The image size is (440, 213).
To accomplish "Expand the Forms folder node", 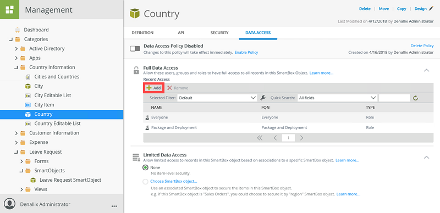I will [21, 161].
